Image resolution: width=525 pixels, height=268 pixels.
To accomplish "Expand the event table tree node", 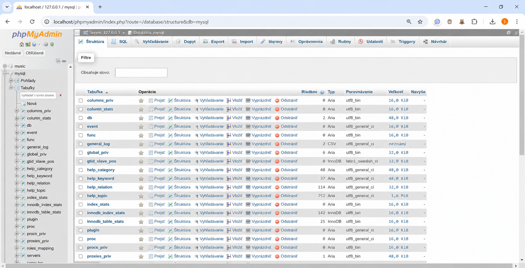I will [x=17, y=132].
